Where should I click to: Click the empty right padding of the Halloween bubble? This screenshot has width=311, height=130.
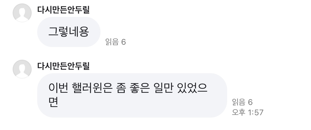(217, 95)
